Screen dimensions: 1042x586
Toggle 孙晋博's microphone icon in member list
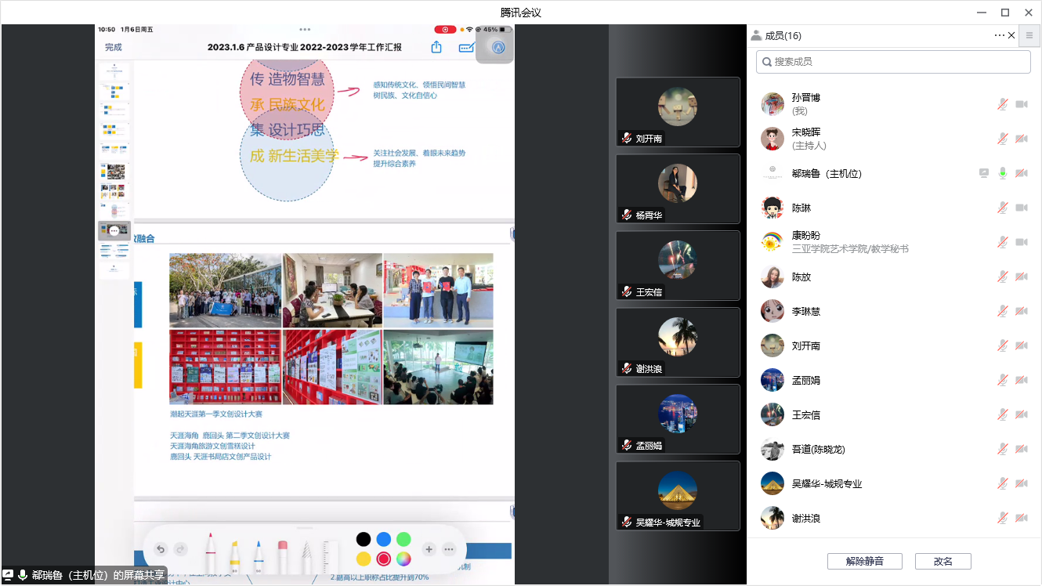(1002, 104)
